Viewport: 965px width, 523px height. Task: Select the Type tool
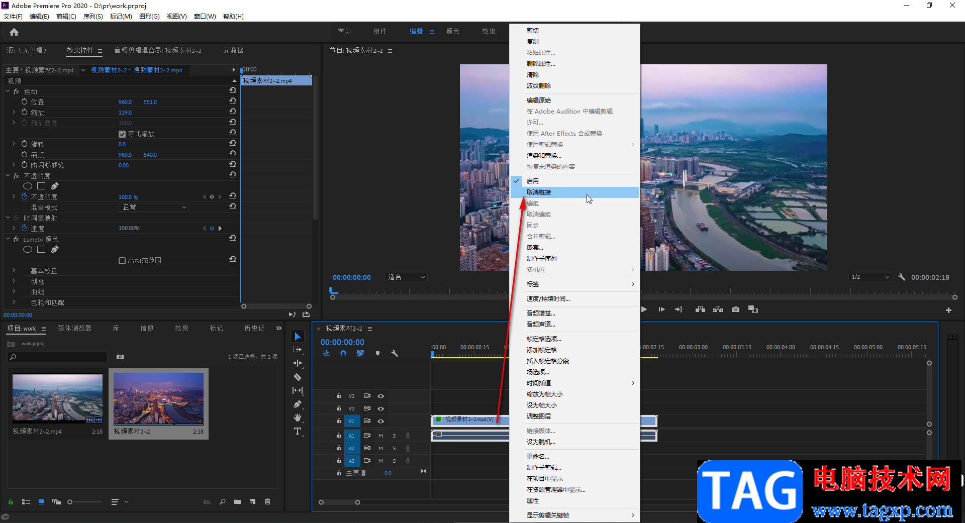point(298,431)
